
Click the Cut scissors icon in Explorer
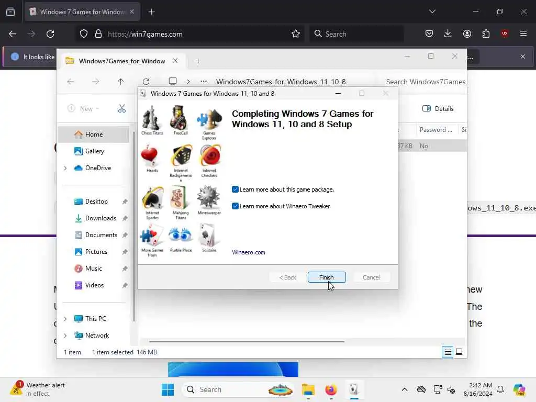pyautogui.click(x=121, y=109)
